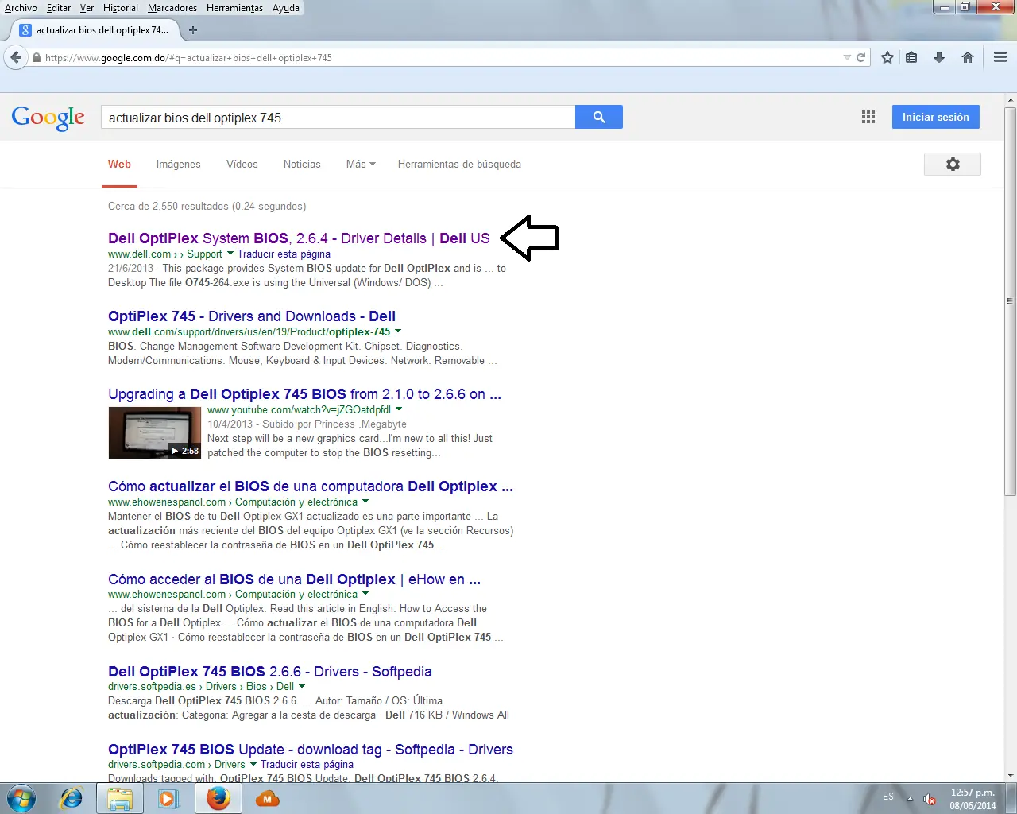Open the Historial menu
1017x814 pixels.
(x=120, y=8)
